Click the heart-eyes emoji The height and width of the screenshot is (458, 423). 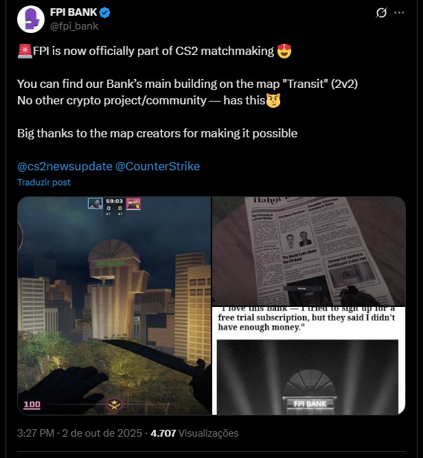point(284,51)
